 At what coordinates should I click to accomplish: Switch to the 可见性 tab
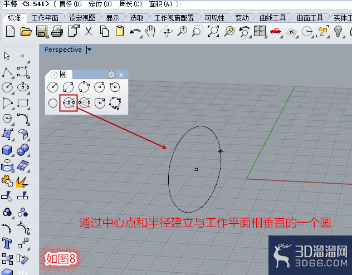[214, 18]
